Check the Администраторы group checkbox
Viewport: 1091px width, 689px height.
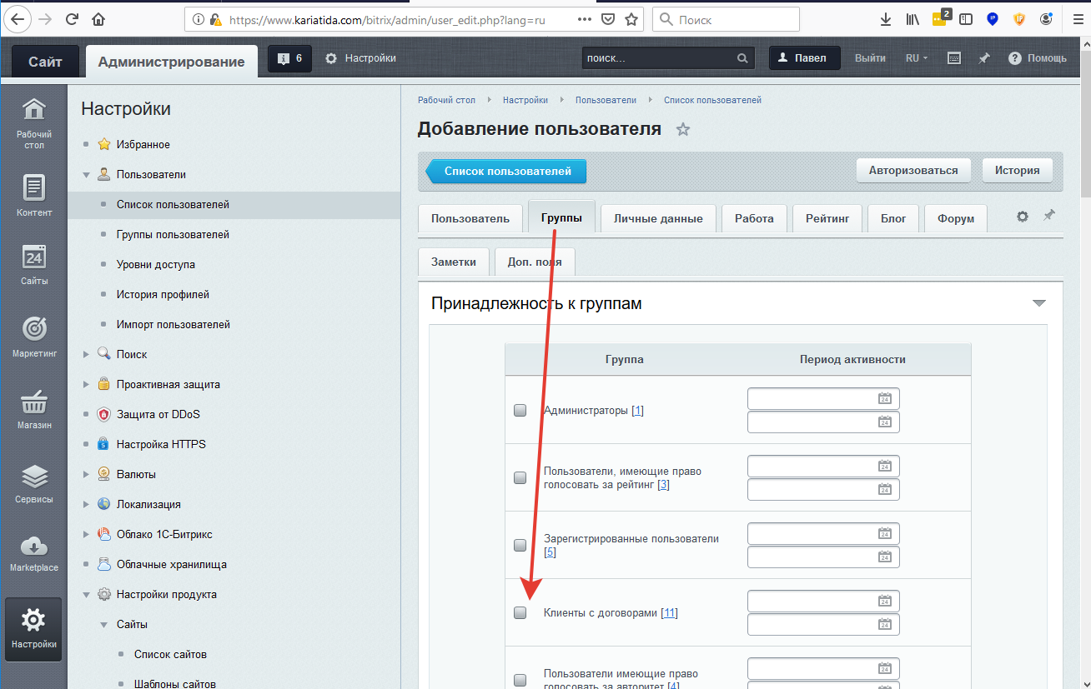[520, 410]
